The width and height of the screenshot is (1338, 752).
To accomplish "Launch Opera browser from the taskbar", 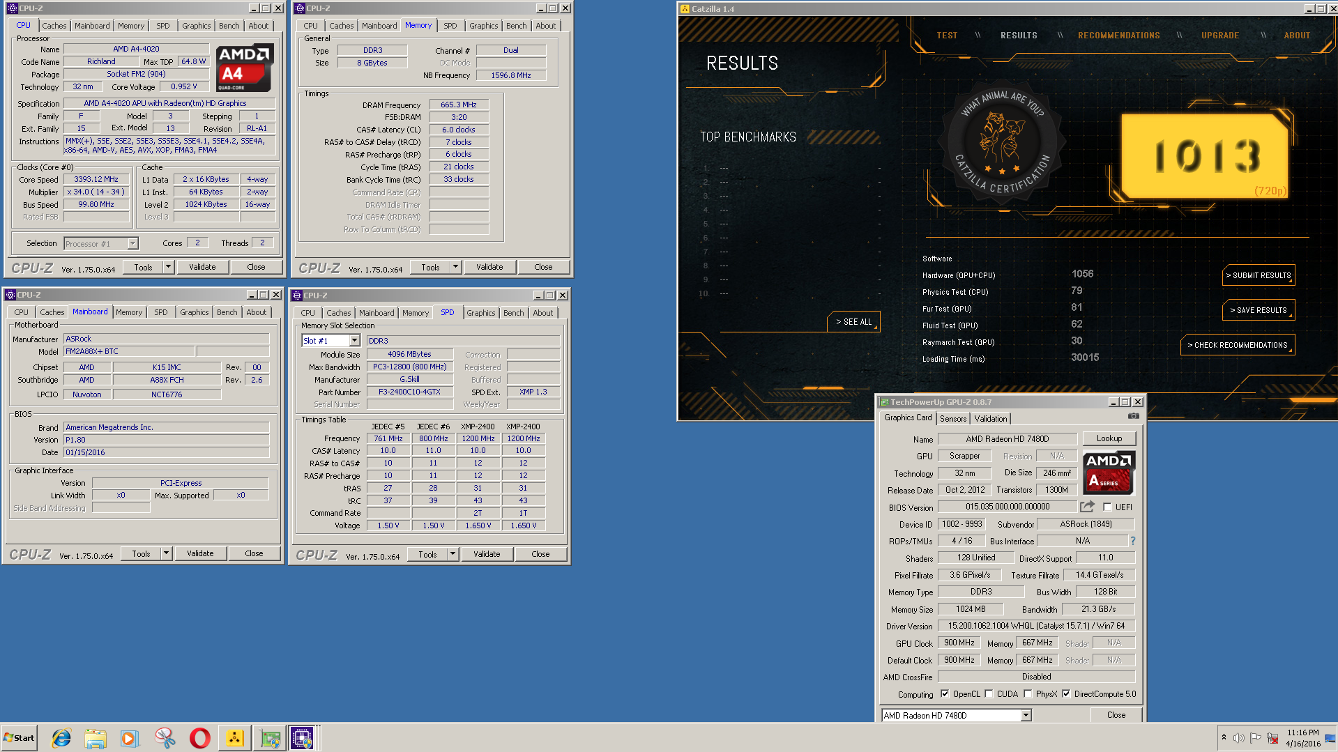I will click(x=199, y=738).
